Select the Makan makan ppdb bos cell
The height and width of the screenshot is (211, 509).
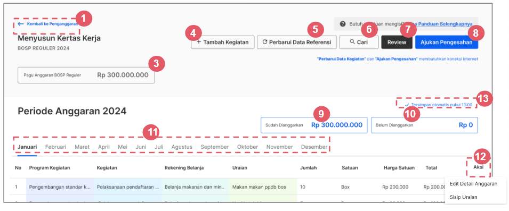[263, 187]
